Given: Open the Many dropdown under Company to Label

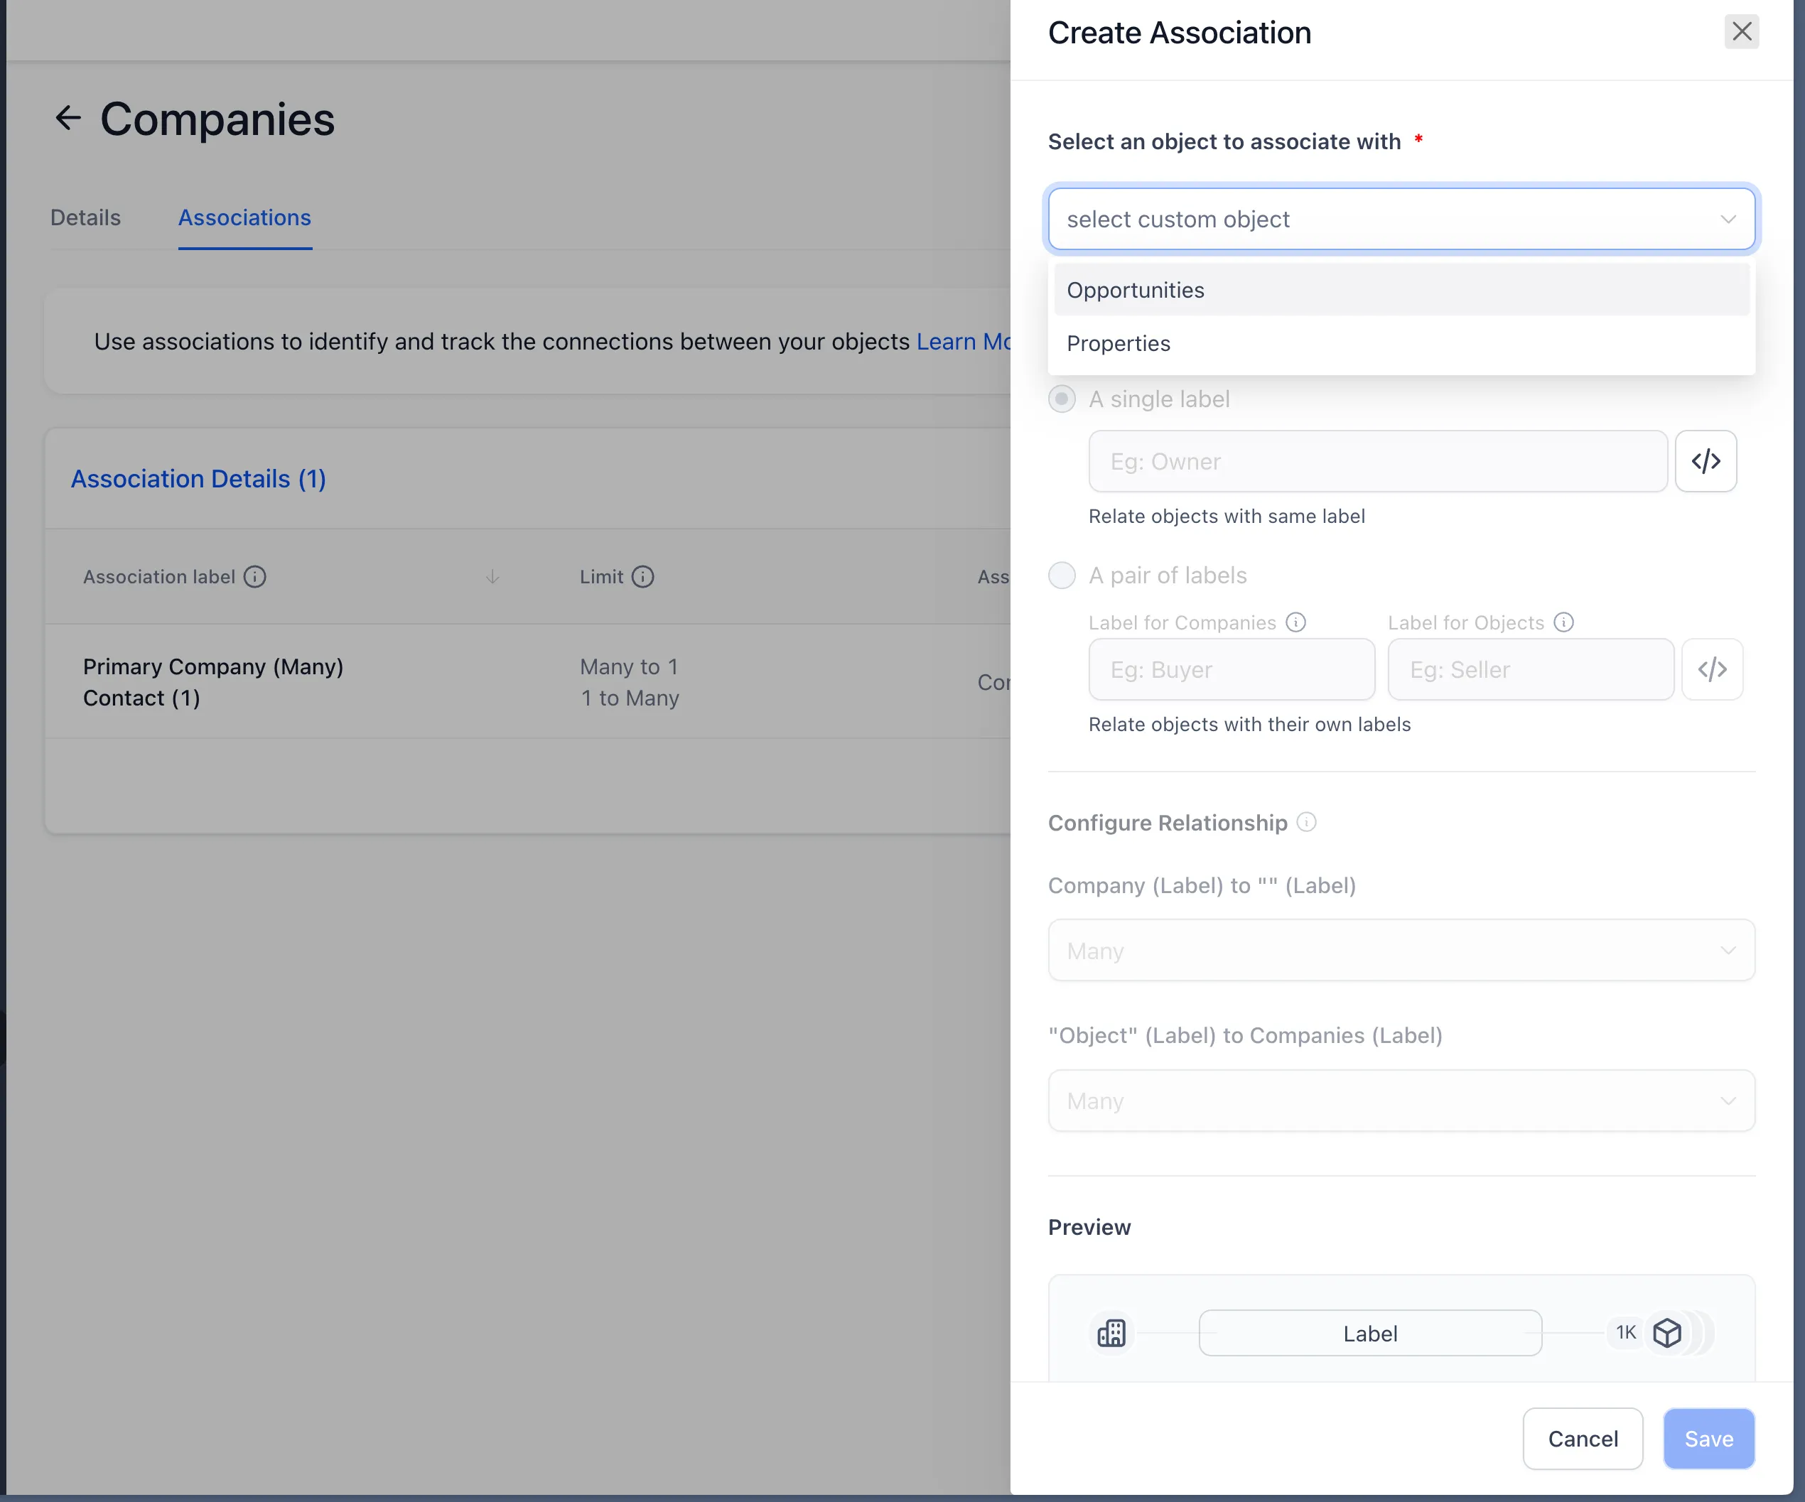Looking at the screenshot, I should [1401, 951].
